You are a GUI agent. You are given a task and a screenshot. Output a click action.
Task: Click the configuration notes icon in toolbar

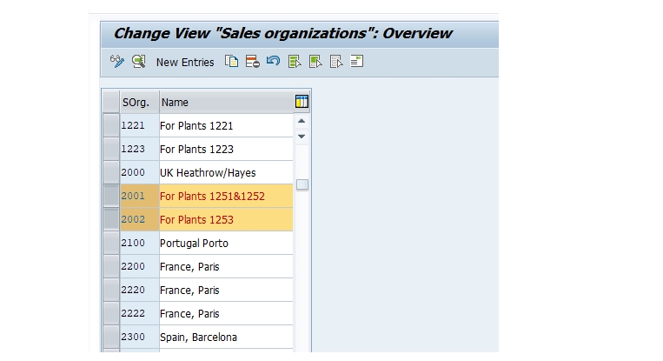[x=357, y=62]
